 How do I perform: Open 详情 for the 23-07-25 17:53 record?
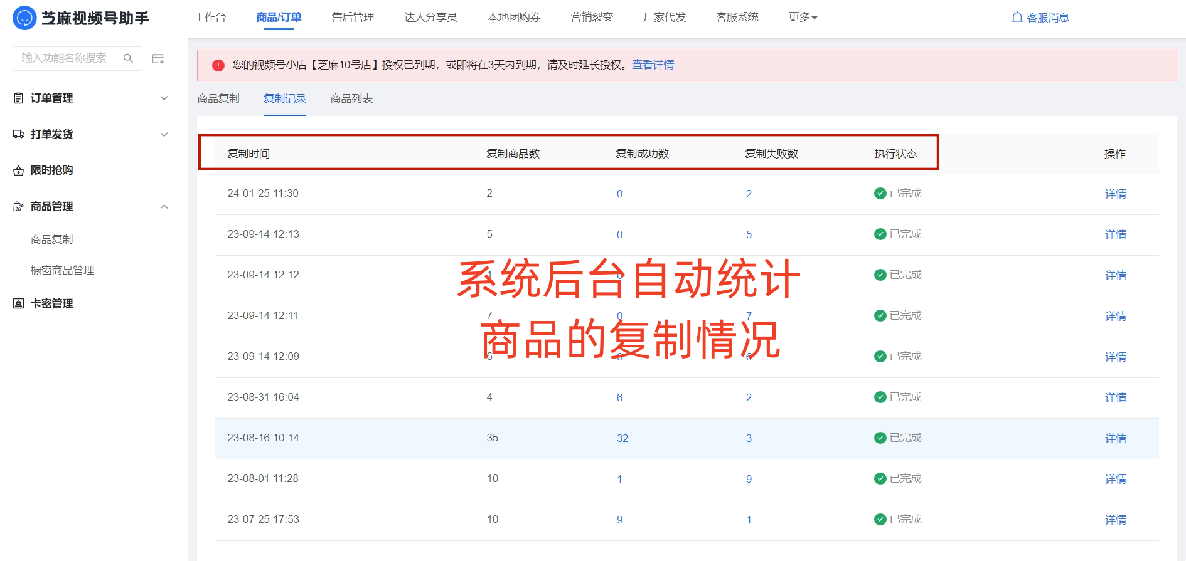(x=1115, y=520)
